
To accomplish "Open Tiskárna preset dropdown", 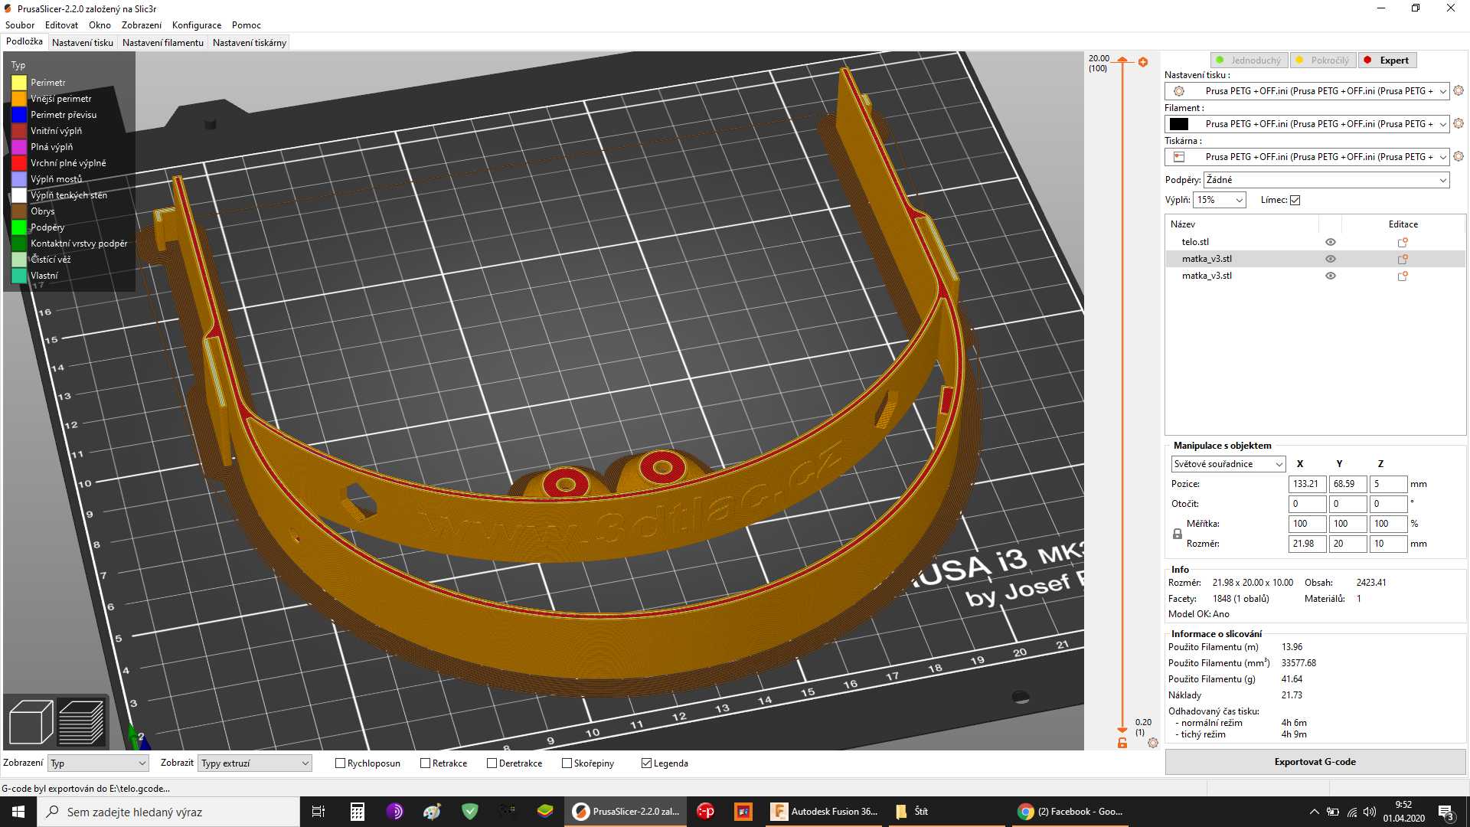I will 1308,157.
